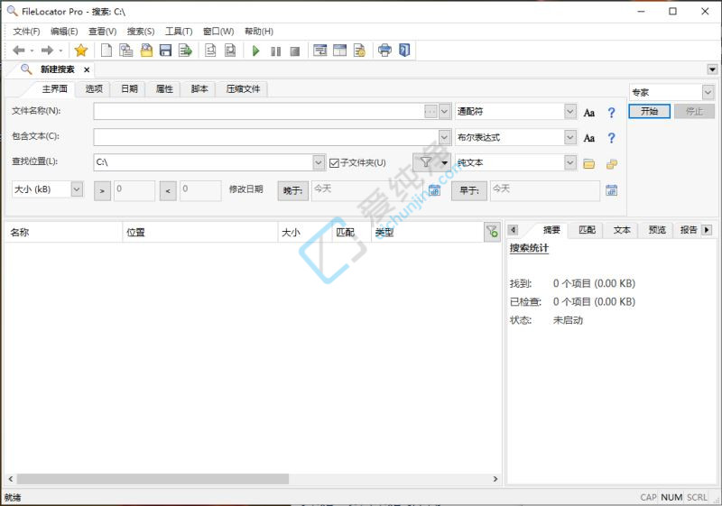Click the forward navigation arrow
The height and width of the screenshot is (506, 722).
47,51
